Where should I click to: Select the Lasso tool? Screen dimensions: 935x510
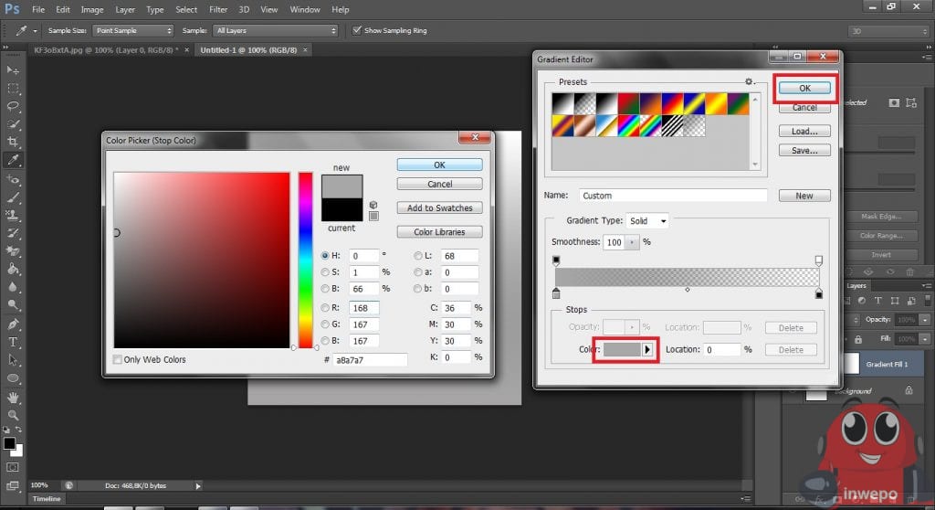[x=13, y=106]
